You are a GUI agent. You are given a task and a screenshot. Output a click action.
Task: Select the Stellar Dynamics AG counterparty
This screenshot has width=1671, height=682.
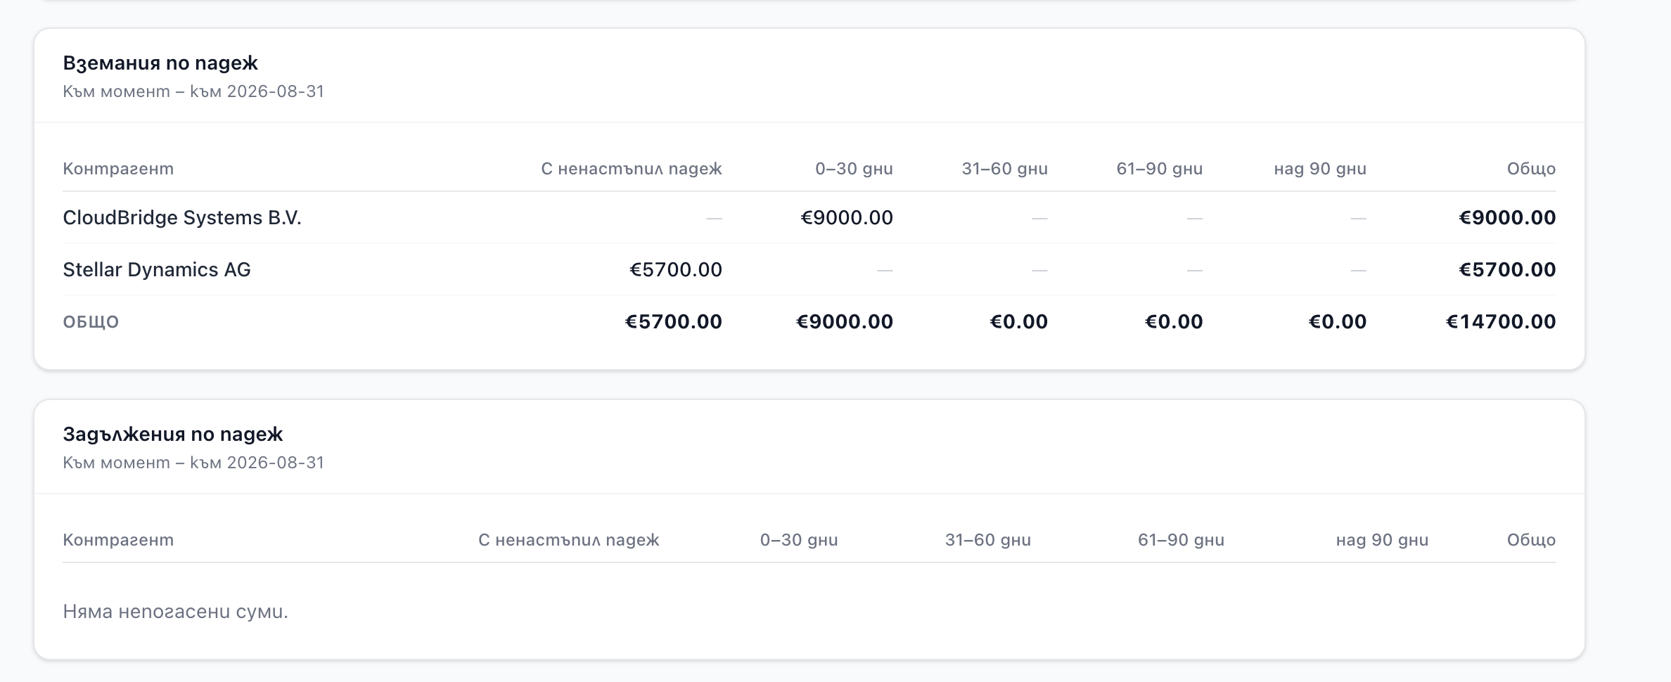pos(157,270)
